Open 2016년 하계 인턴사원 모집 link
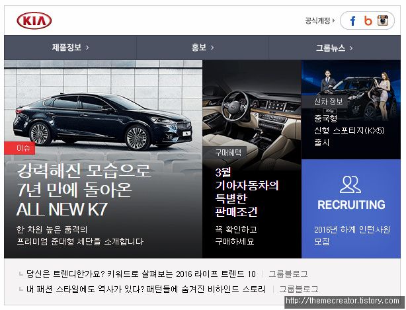406x310 pixels. click(x=352, y=235)
